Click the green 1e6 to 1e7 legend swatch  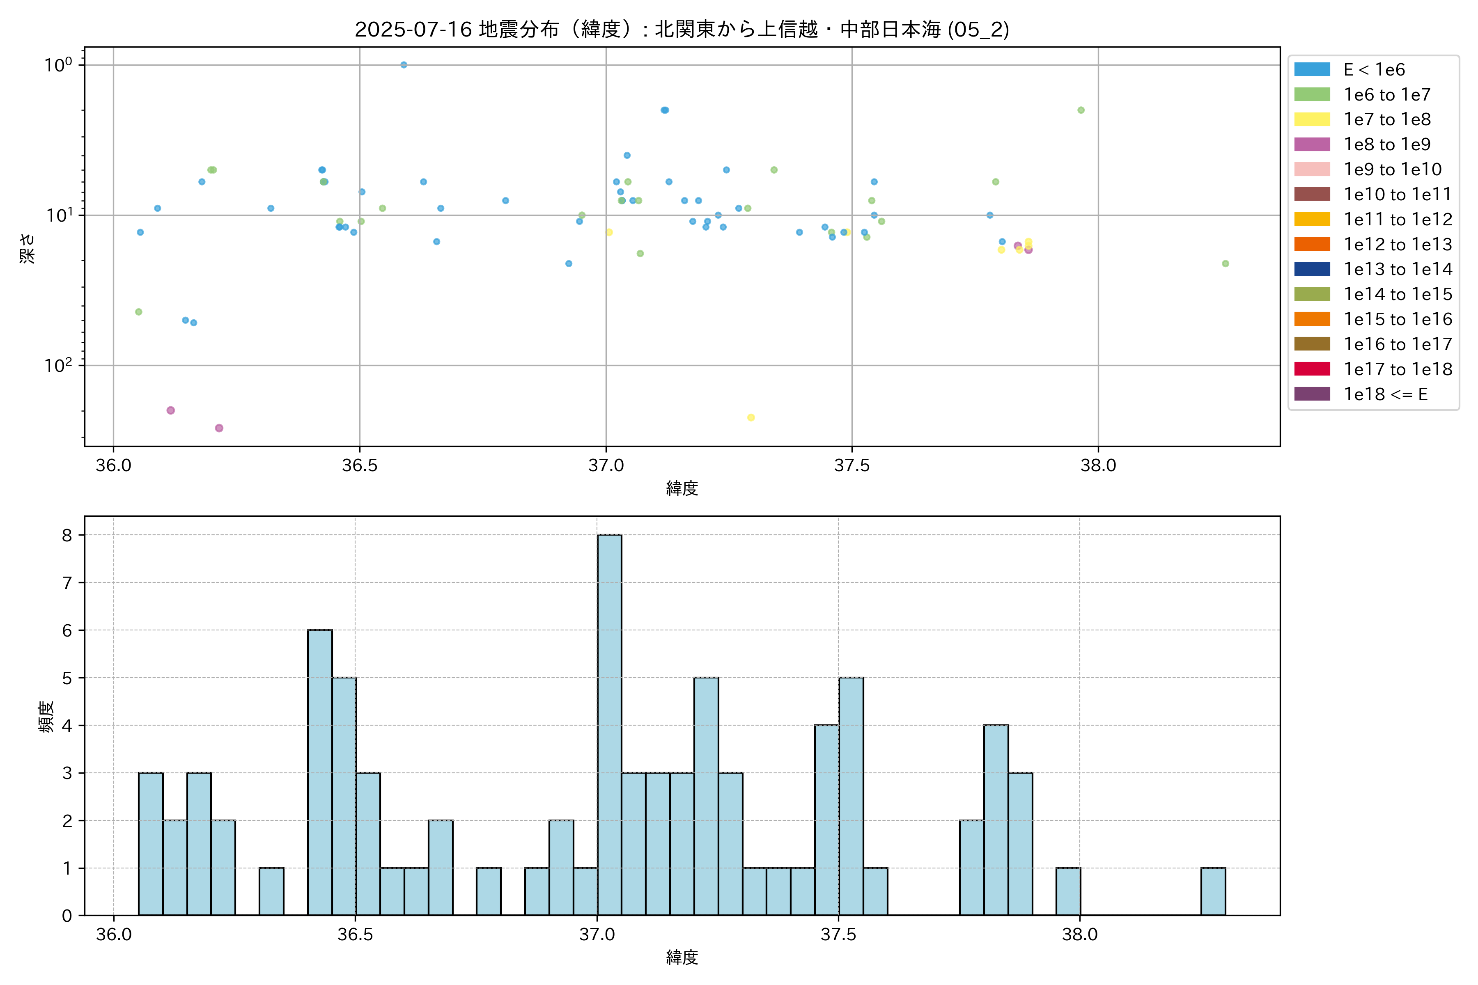click(x=1311, y=95)
